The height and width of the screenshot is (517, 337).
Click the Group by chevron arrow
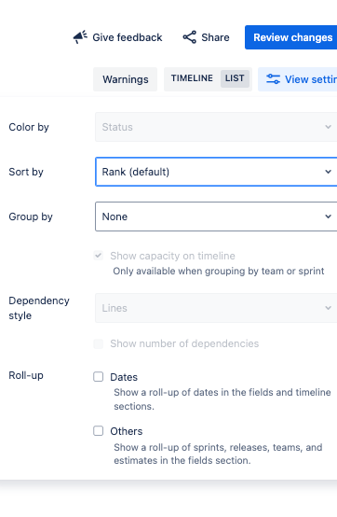pyautogui.click(x=328, y=217)
